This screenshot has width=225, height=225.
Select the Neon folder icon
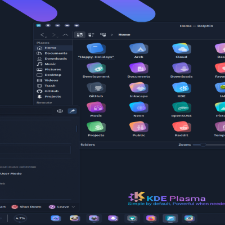pyautogui.click(x=139, y=107)
